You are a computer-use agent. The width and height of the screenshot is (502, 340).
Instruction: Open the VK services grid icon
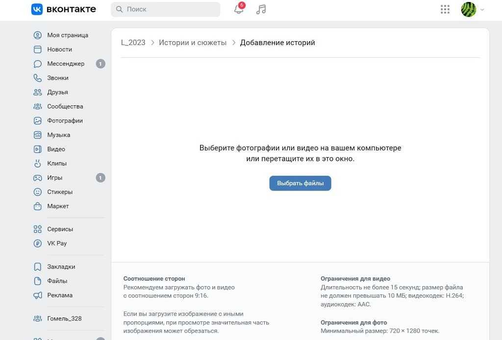tap(445, 9)
